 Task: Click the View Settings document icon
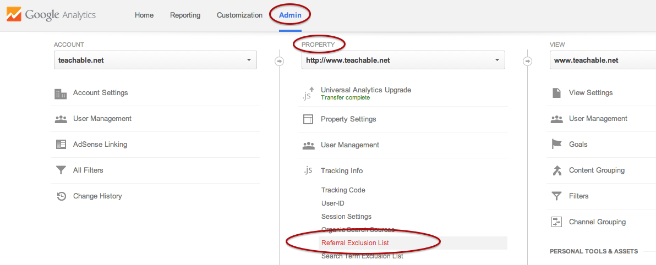556,93
